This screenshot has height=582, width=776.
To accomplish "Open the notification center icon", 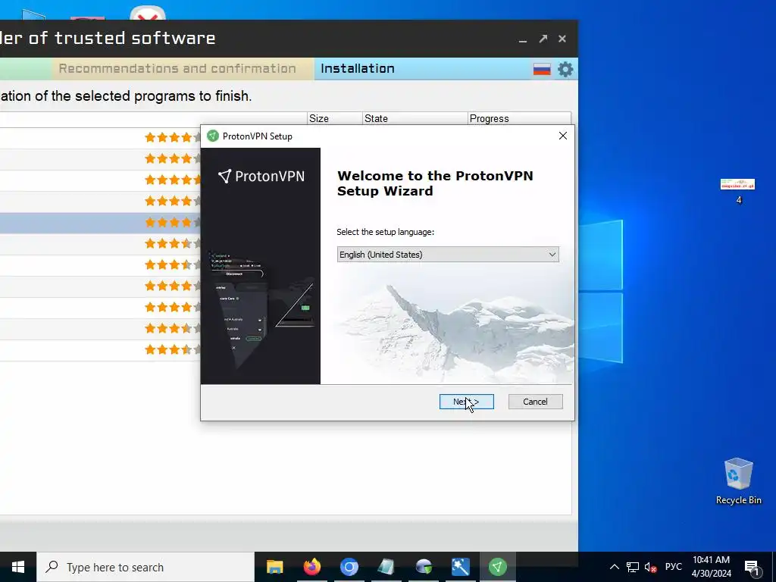I will pos(753,568).
